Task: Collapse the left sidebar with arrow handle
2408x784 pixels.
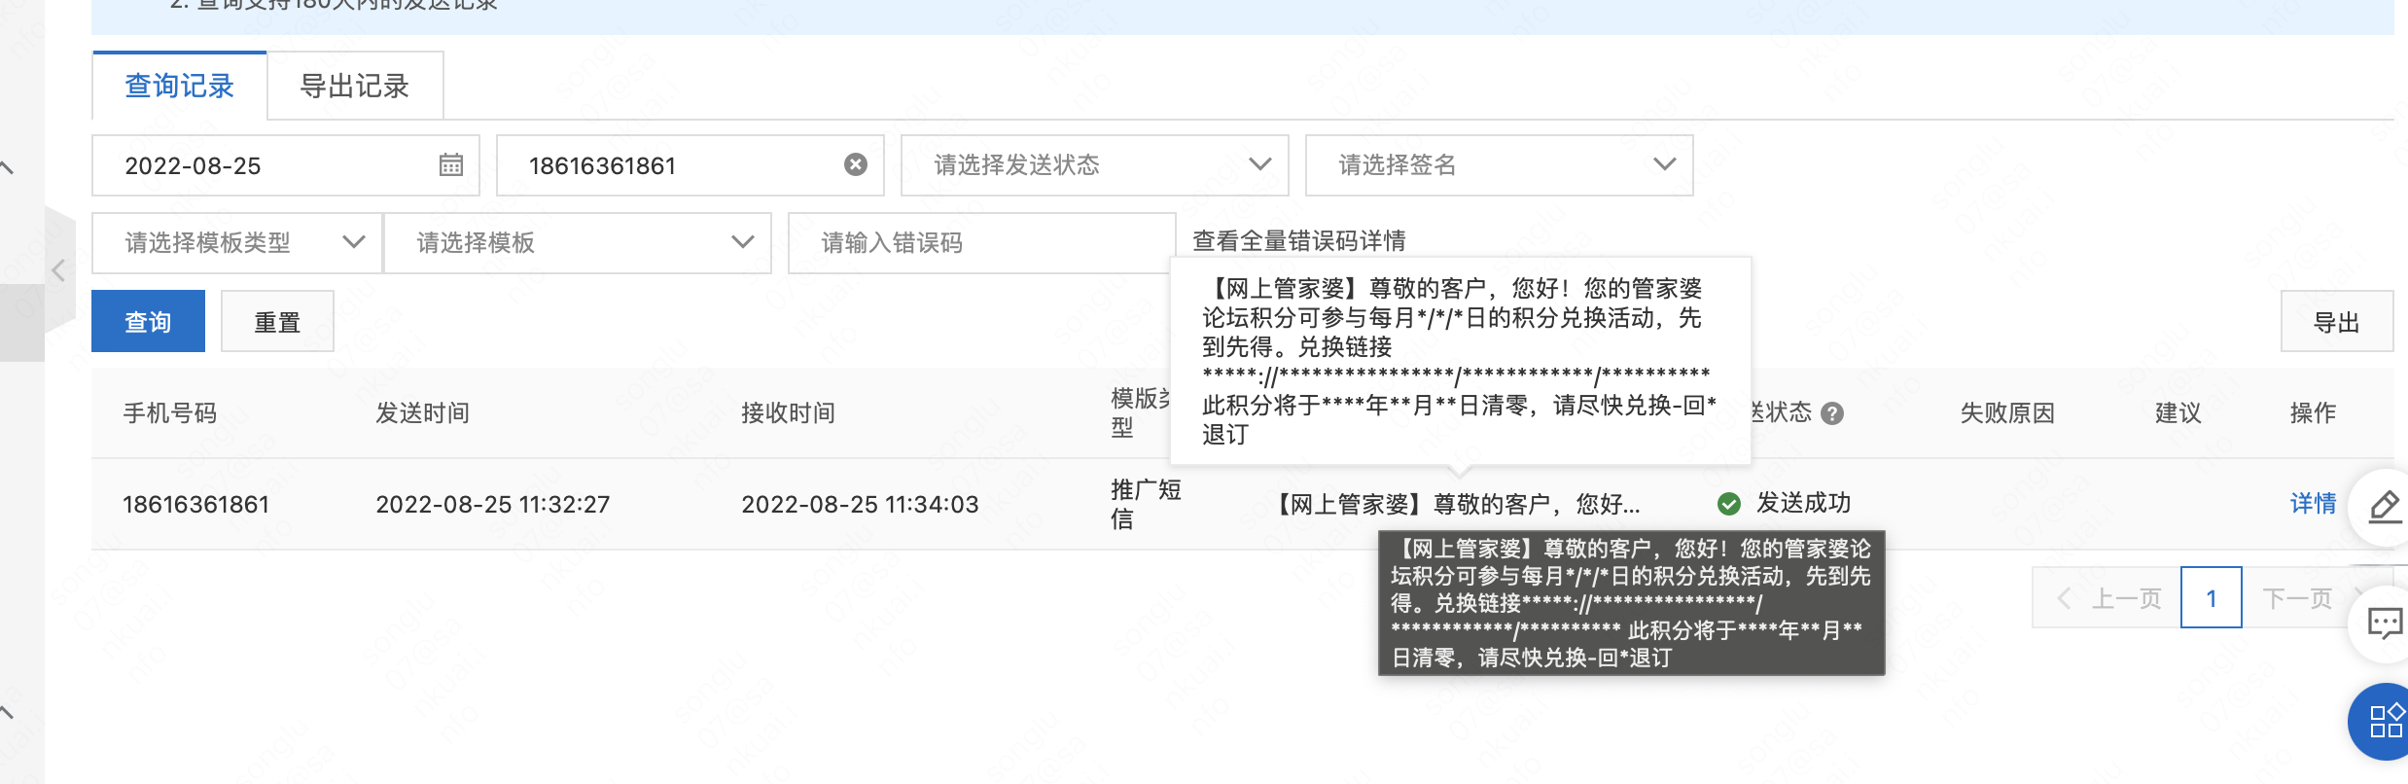Action: [x=58, y=270]
